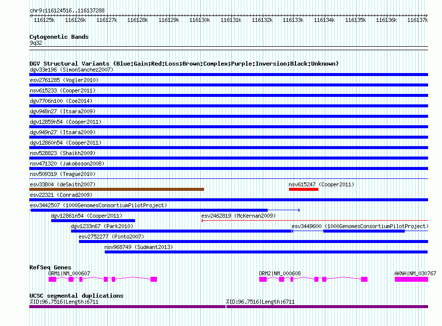Select the first exon of ORM1 gene
442x326 pixels.
53,279
